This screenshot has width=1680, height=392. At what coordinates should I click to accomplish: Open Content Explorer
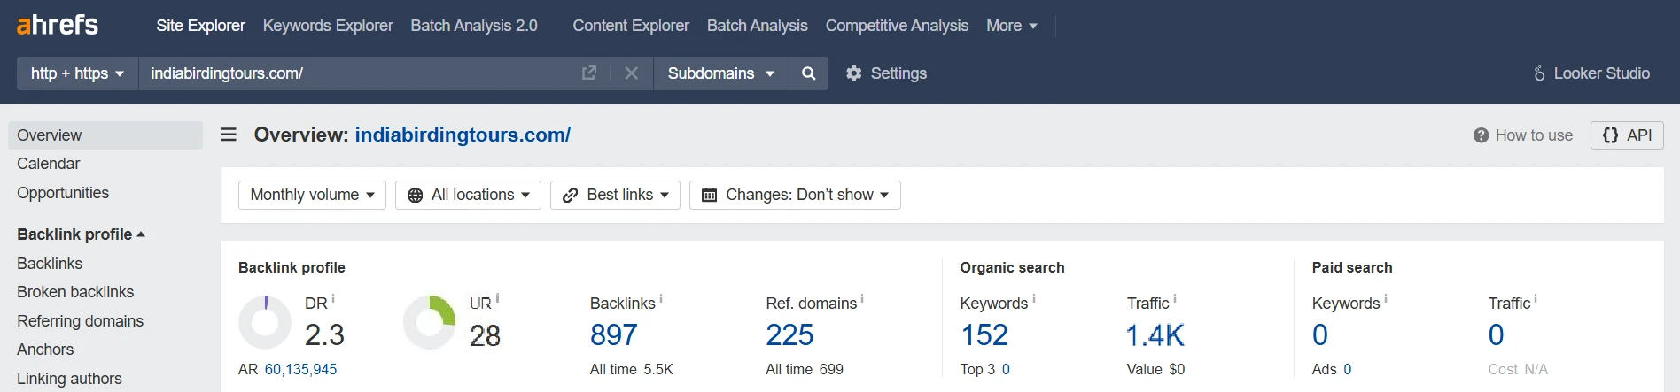tap(631, 26)
